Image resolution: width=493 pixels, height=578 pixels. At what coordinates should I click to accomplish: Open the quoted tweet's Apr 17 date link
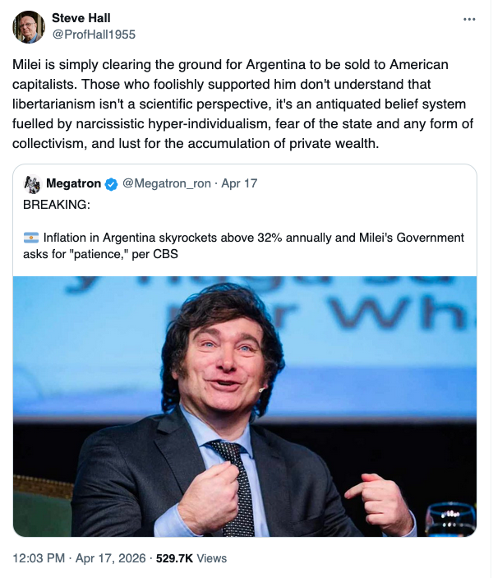[239, 183]
